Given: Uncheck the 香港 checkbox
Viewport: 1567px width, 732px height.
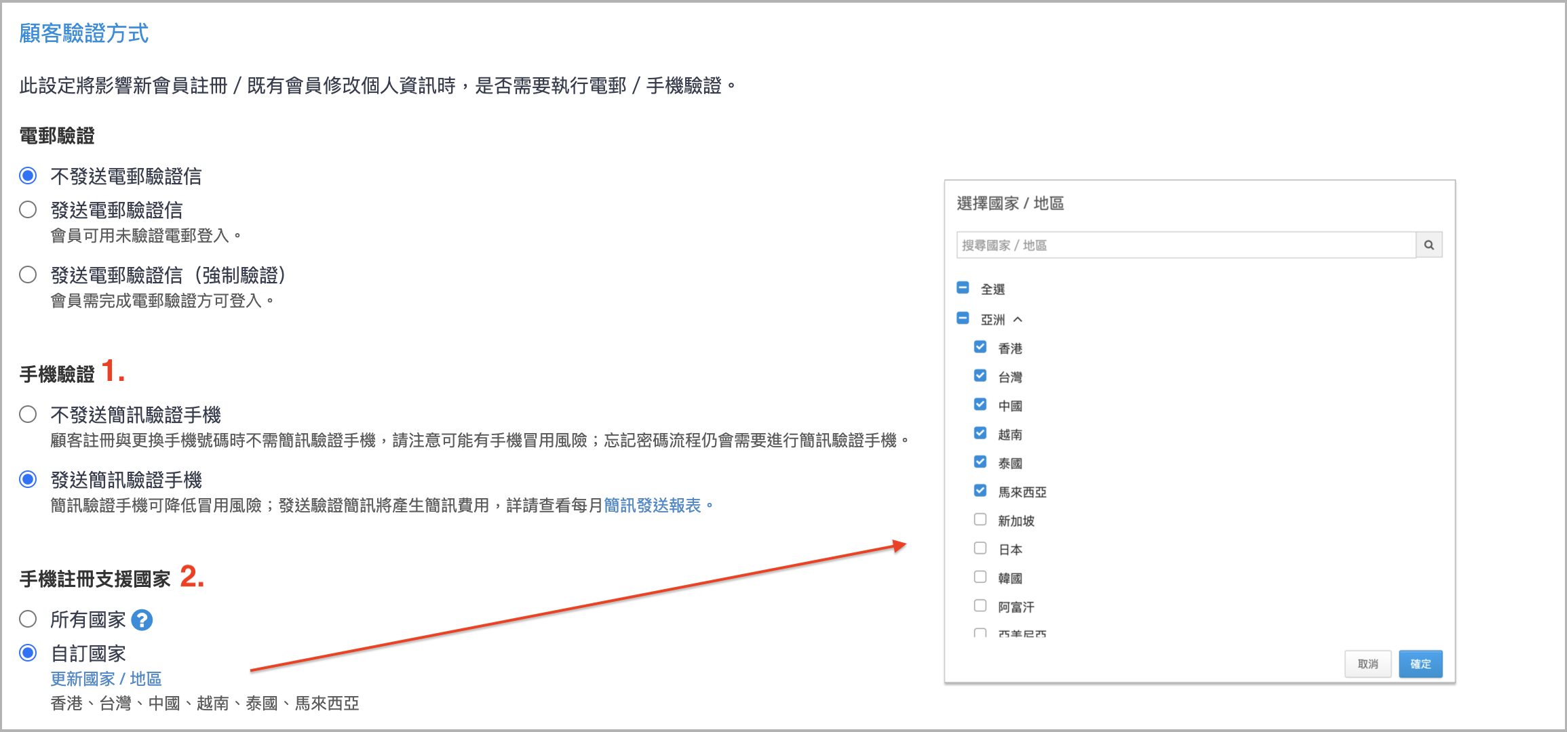Looking at the screenshot, I should 980,347.
